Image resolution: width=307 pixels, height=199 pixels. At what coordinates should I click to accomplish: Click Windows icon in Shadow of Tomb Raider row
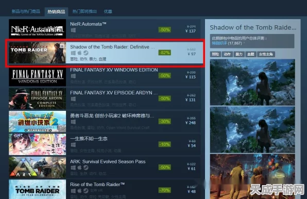[x=73, y=53]
